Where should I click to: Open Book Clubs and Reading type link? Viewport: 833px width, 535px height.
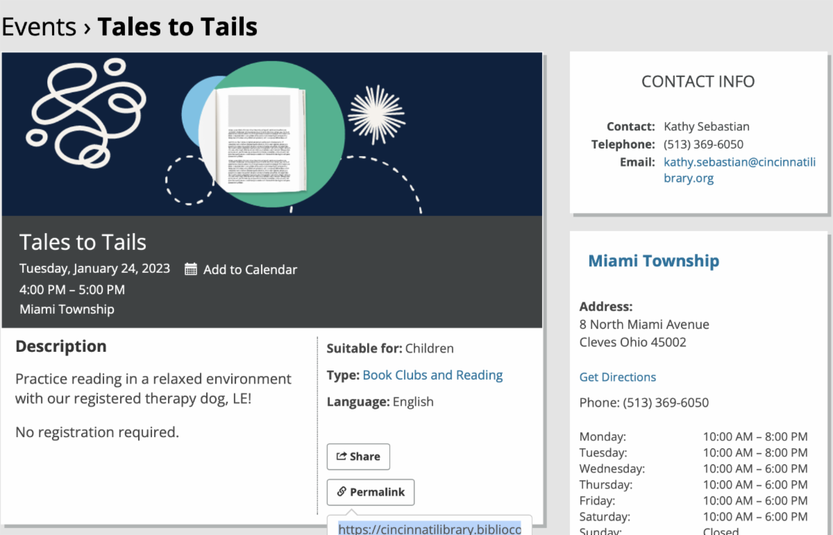point(432,375)
